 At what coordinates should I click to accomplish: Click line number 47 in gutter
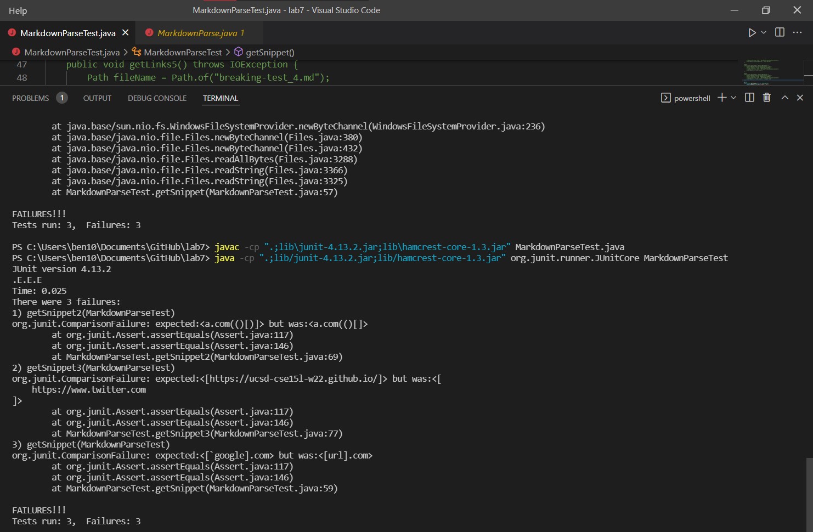(x=22, y=65)
